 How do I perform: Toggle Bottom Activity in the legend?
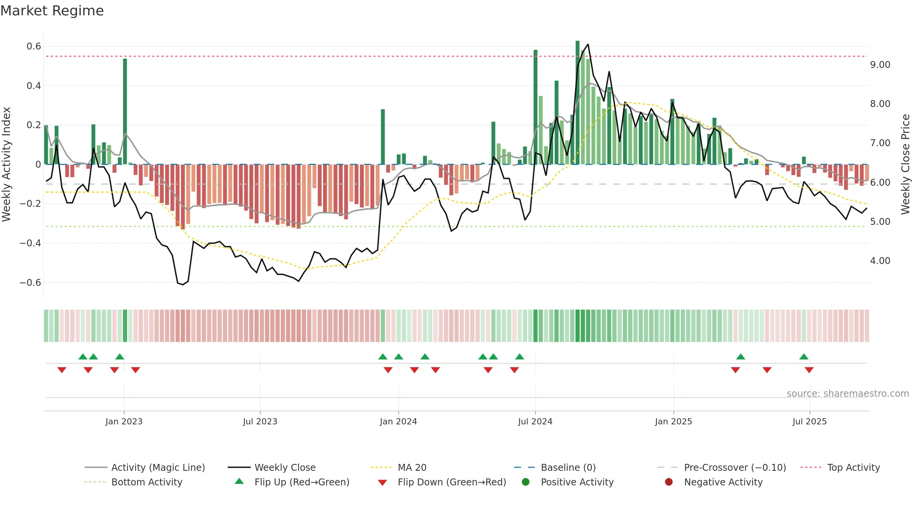(x=133, y=482)
